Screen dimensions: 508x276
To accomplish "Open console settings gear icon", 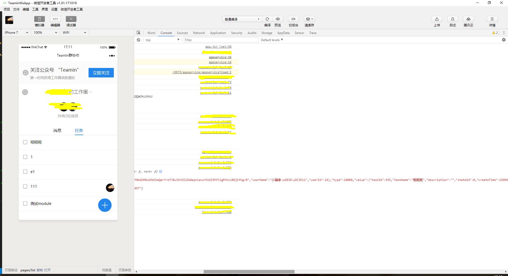I will (x=504, y=40).
